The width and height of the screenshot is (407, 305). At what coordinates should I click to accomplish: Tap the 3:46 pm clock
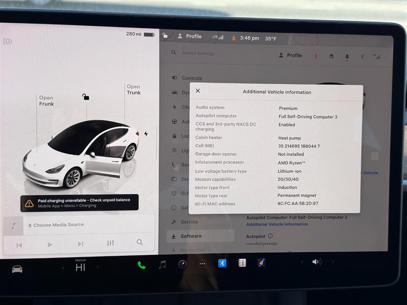(x=249, y=38)
